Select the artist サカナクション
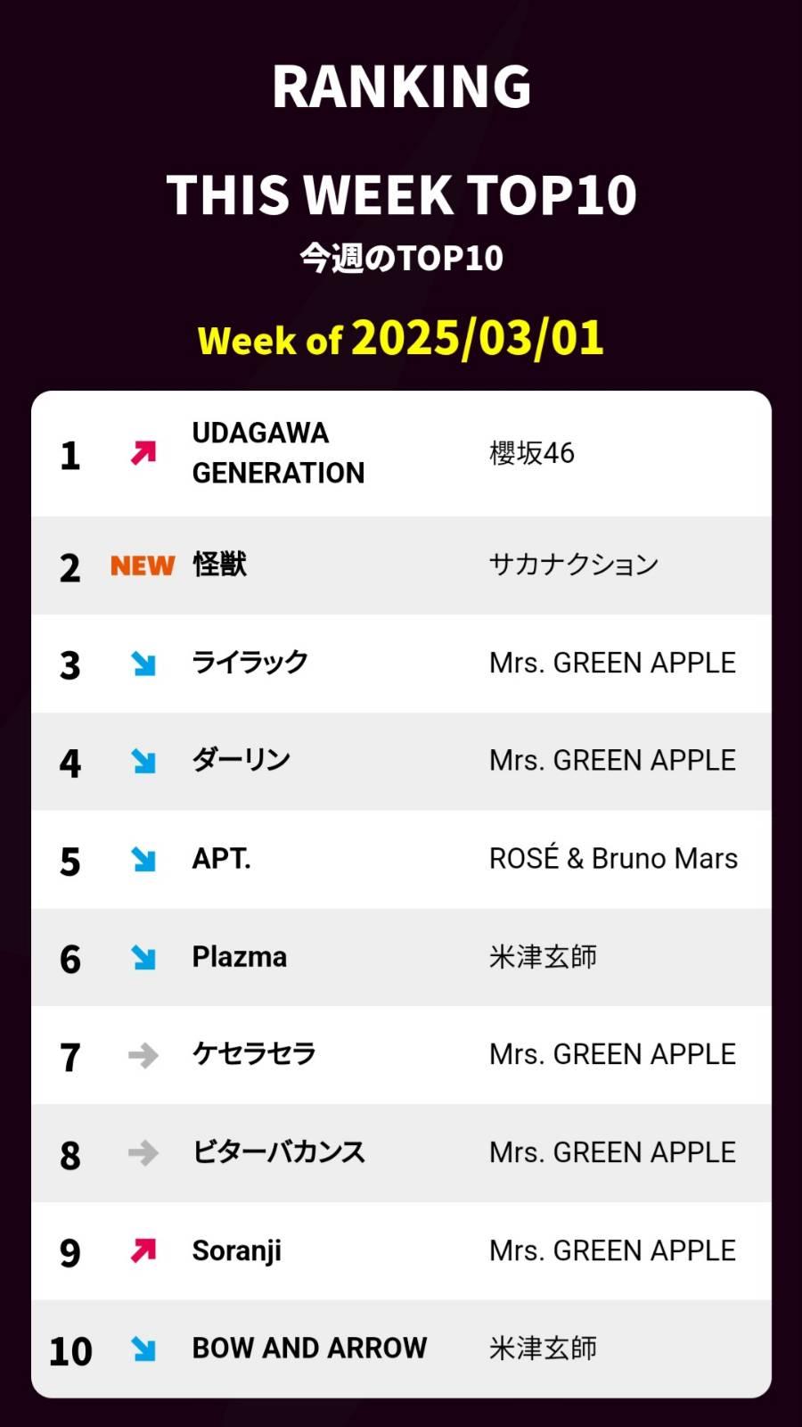This screenshot has width=802, height=1427. click(x=574, y=565)
